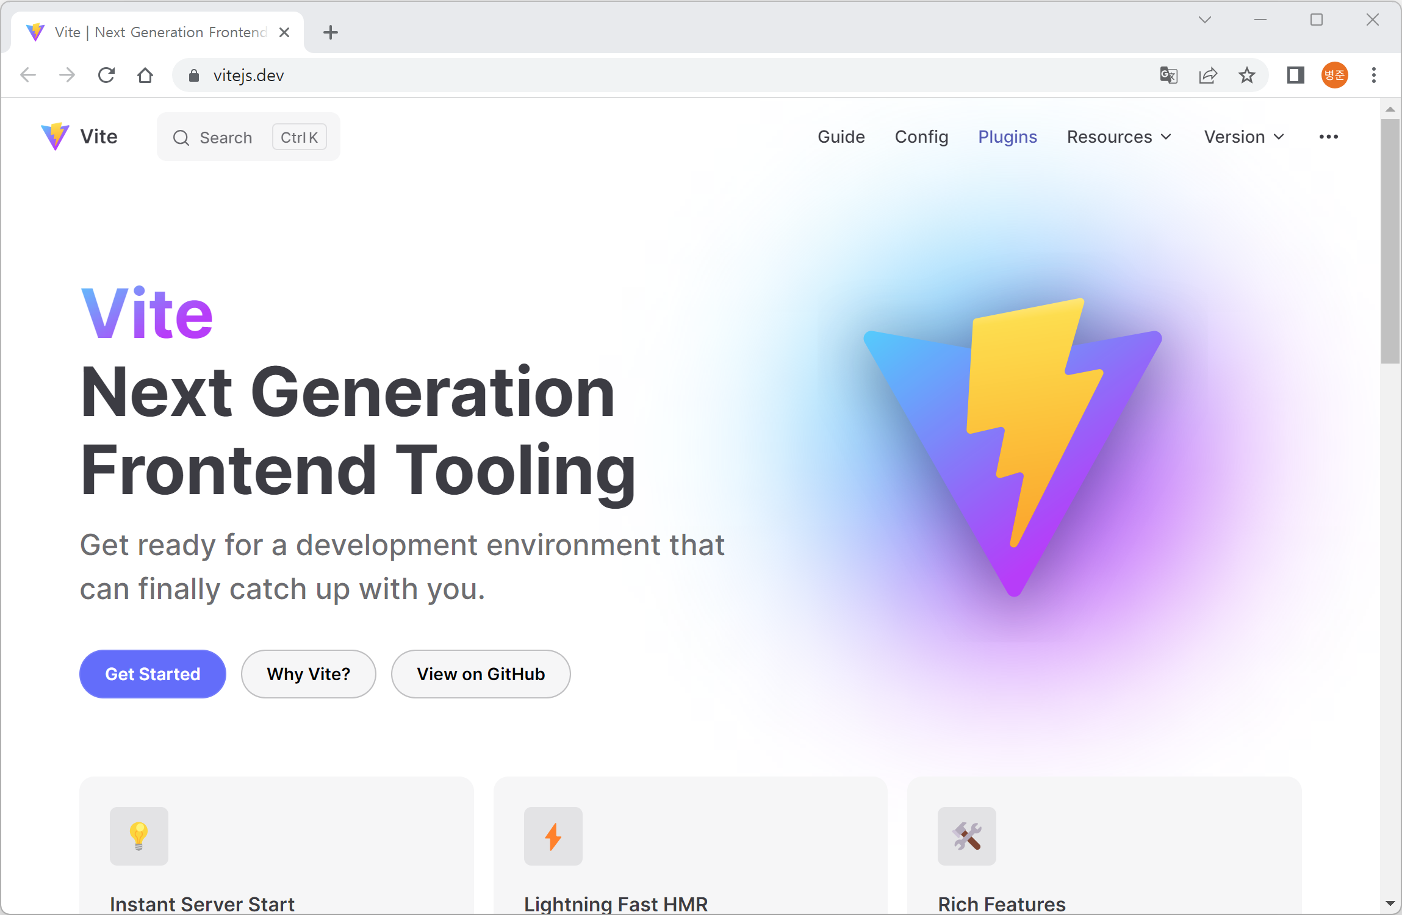Viewport: 1402px width, 915px height.
Task: Click the page vertical scrollbar thumb
Action: (x=1390, y=241)
